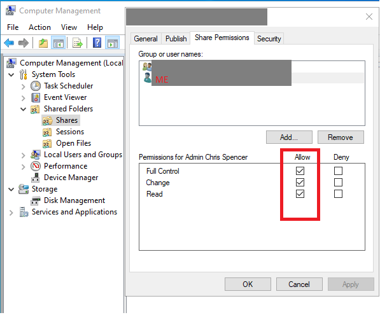Collapse the Storage node
Screen dimensions: 380x315
tap(11, 189)
